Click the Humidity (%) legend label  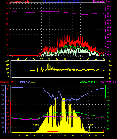coord(24,82)
